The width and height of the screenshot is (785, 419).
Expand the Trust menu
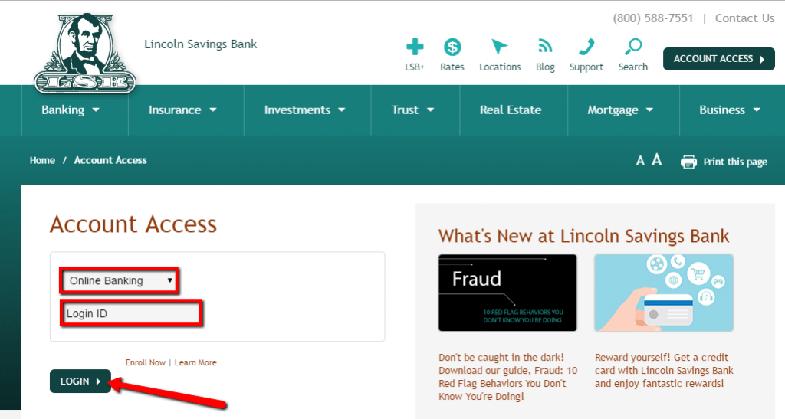tap(413, 110)
